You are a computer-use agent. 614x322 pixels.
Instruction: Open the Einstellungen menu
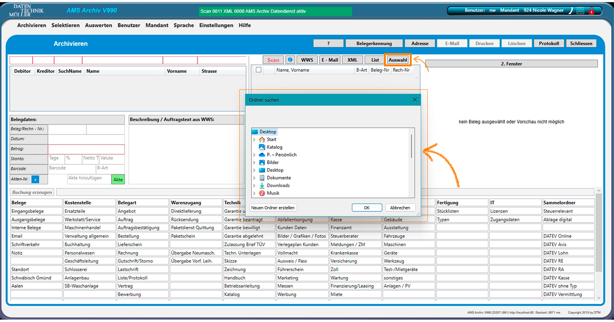tap(216, 25)
